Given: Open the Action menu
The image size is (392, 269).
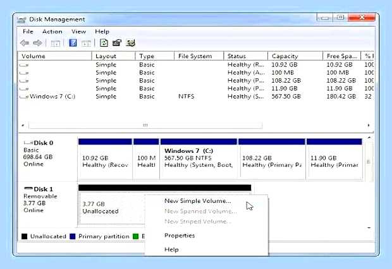Looking at the screenshot, I should 52,32.
